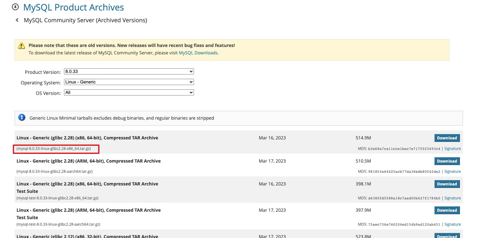The image size is (489, 238).
Task: Open Signature link for MD5 b3e68a7ca11cce1bac7e
Action: (x=453, y=149)
